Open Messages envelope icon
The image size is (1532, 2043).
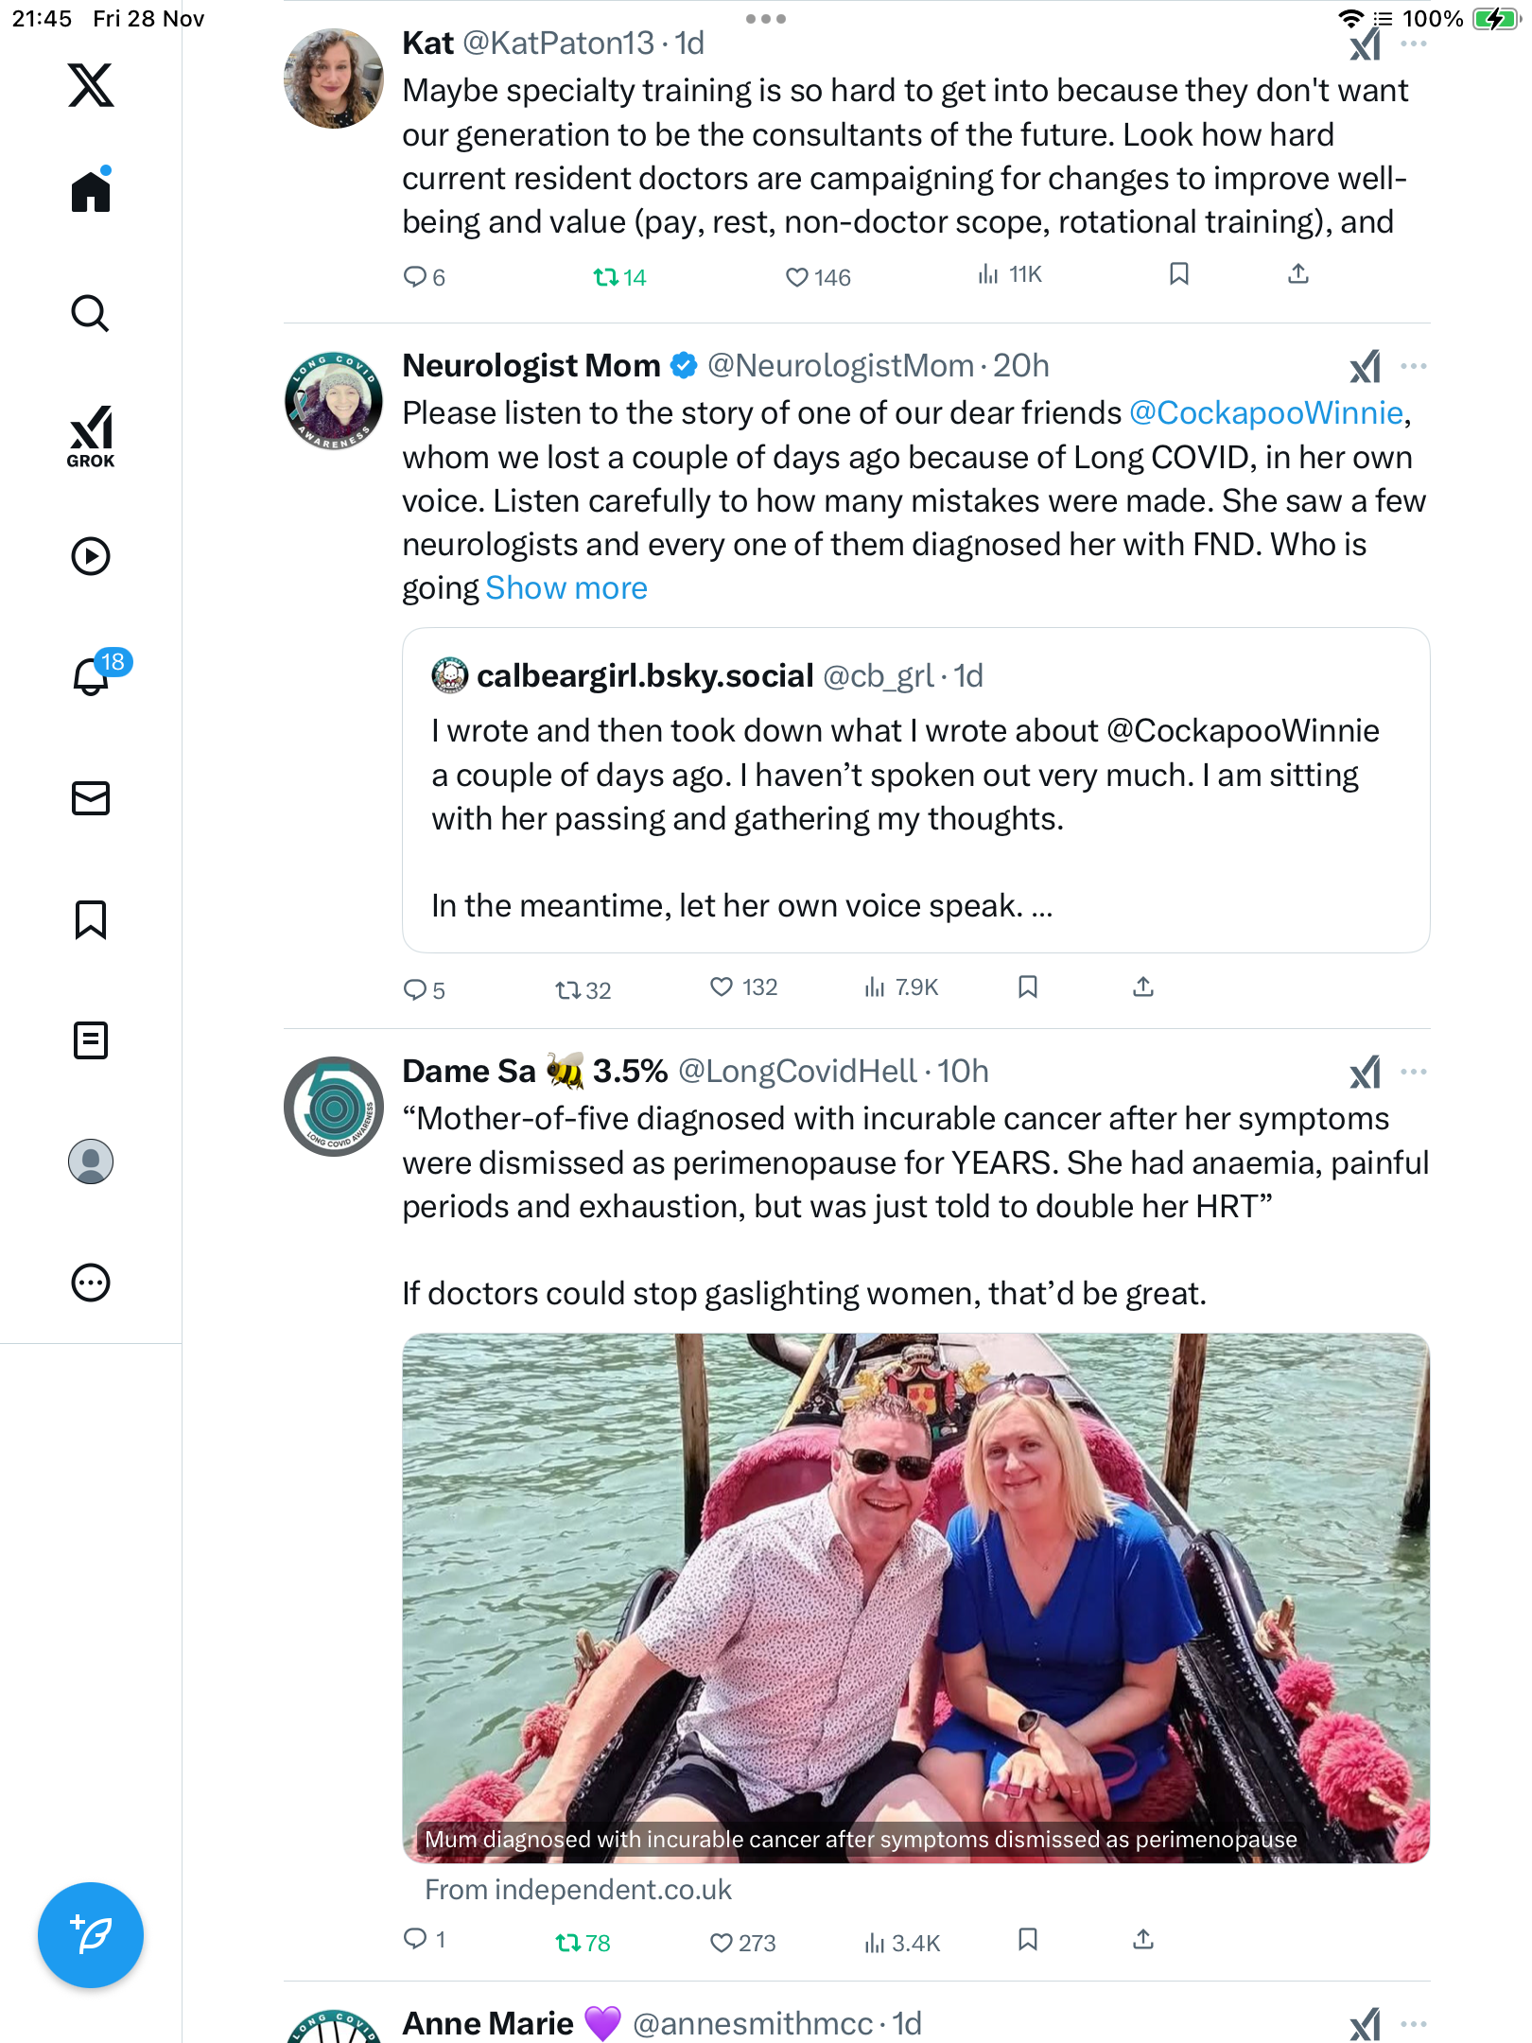coord(91,798)
